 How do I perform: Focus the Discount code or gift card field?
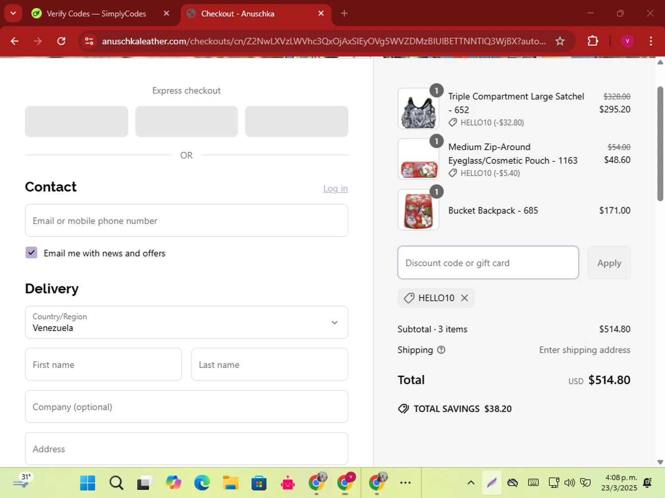[488, 263]
